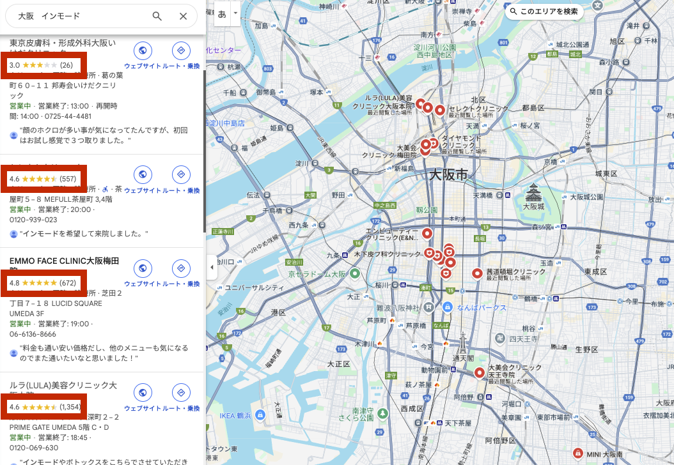
Task: Click the このエリアを検索 button
Action: point(544,11)
